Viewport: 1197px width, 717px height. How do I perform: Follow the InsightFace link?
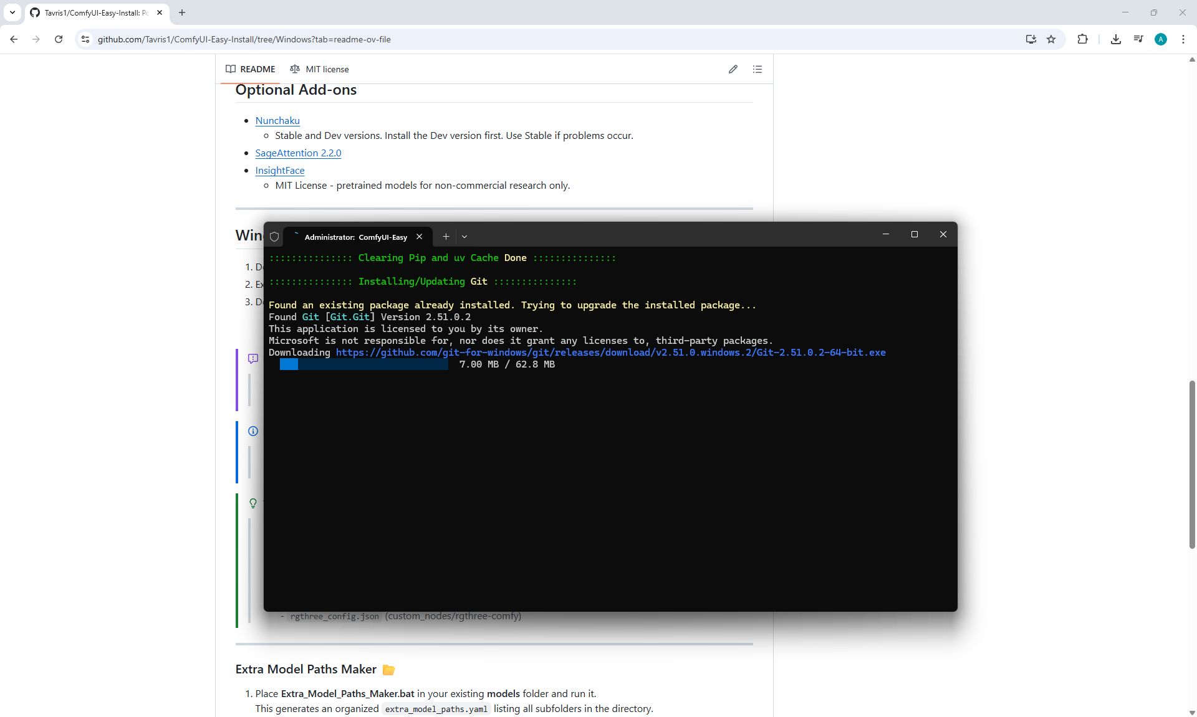click(280, 171)
